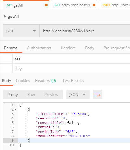This screenshot has width=130, height=150.
Task: Click the "convertible" key in response
Action: point(49,123)
